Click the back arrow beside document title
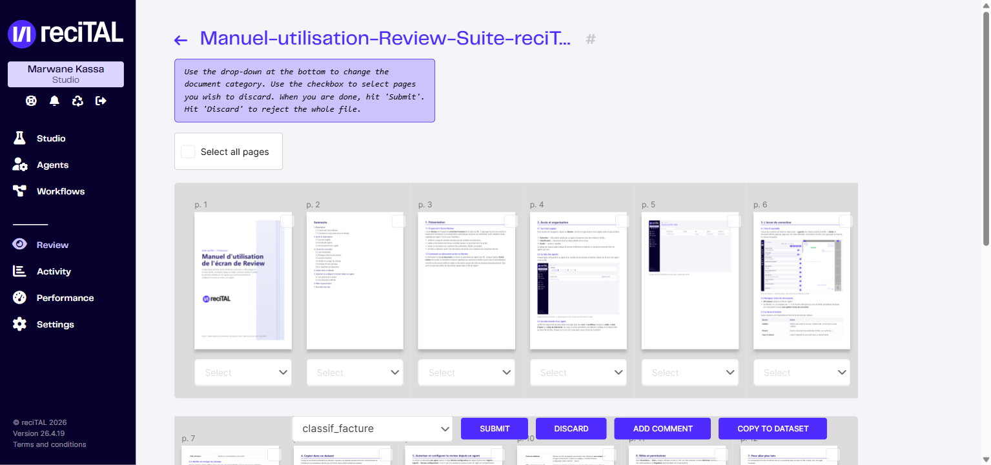 [x=181, y=40]
